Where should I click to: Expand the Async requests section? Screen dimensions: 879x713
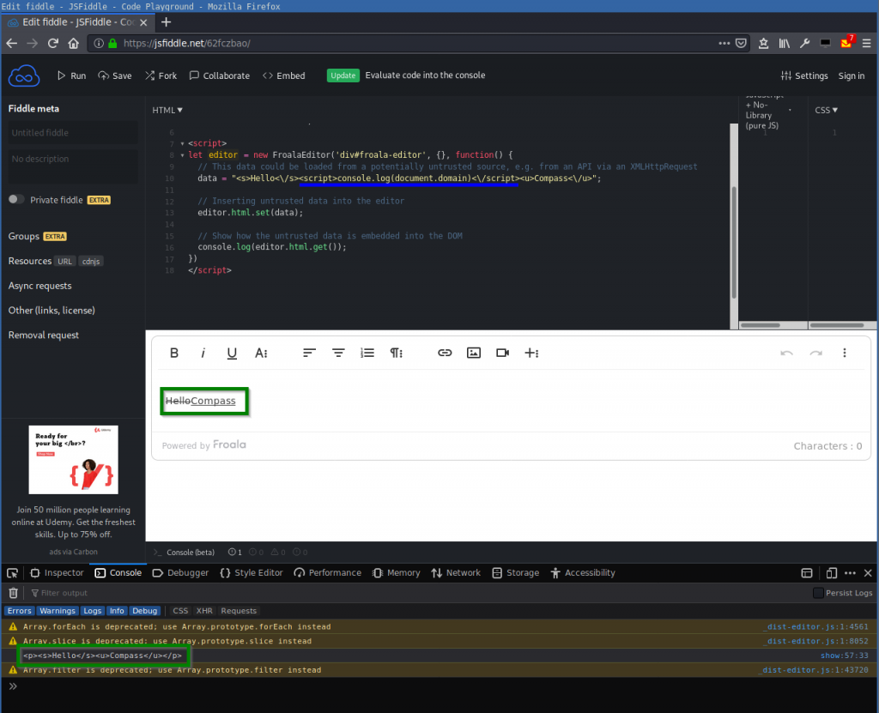click(39, 286)
